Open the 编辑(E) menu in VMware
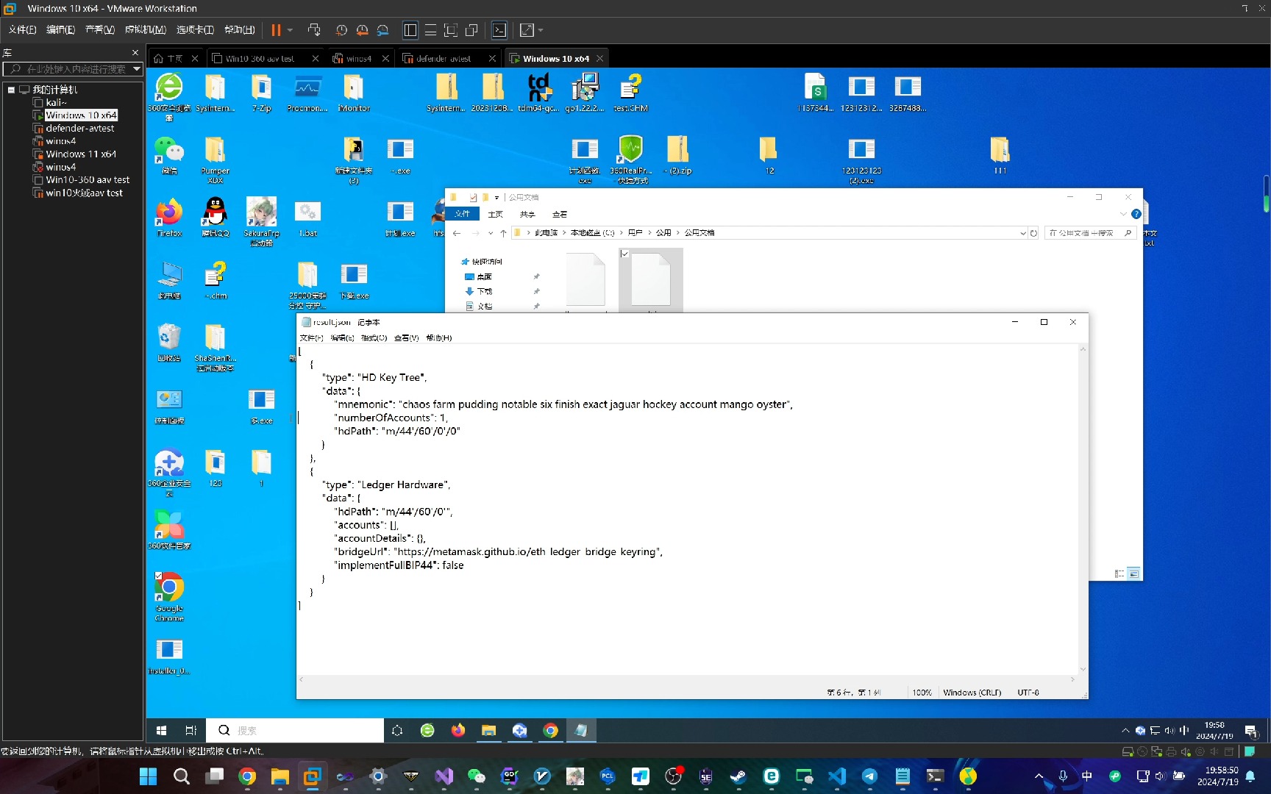1271x794 pixels. pyautogui.click(x=60, y=29)
